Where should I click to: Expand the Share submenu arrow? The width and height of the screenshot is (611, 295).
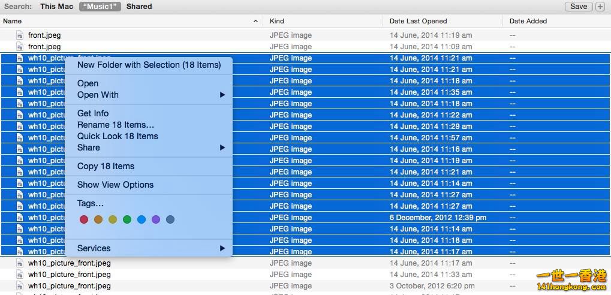pyautogui.click(x=222, y=147)
